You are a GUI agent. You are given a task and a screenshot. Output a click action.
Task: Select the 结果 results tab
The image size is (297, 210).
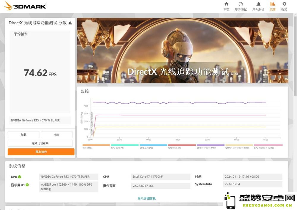273,7
